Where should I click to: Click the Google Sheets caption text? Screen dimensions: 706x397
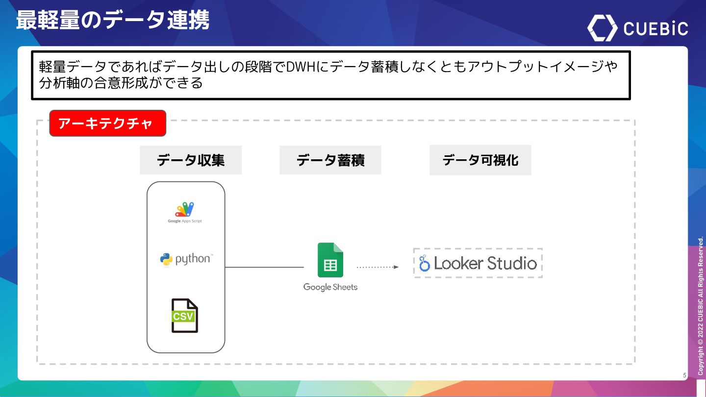coord(330,287)
